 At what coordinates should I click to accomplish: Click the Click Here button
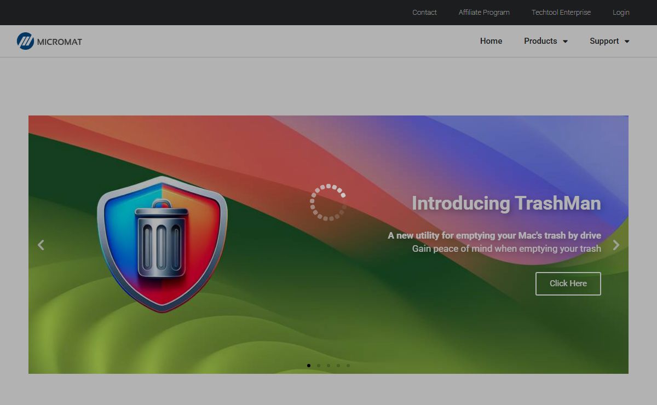568,283
